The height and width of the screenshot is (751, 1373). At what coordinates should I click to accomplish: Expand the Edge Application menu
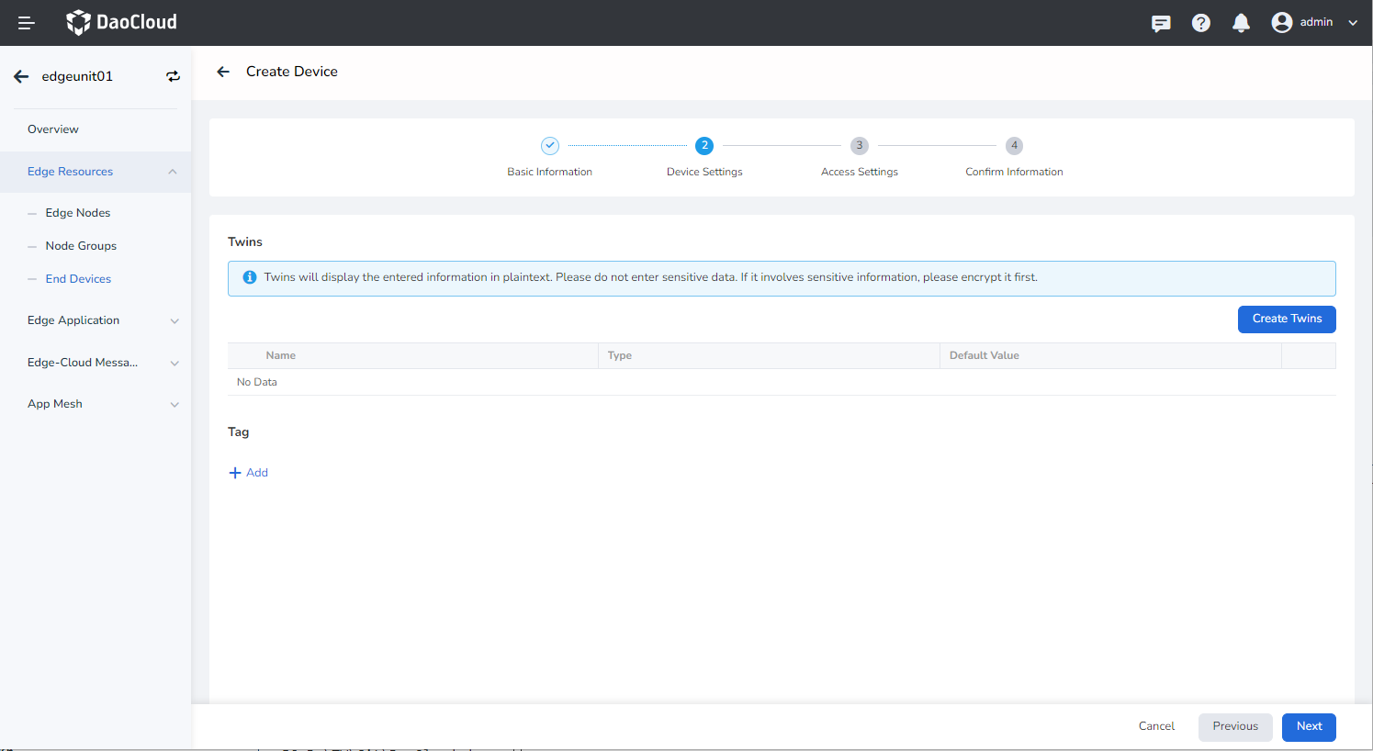point(174,321)
